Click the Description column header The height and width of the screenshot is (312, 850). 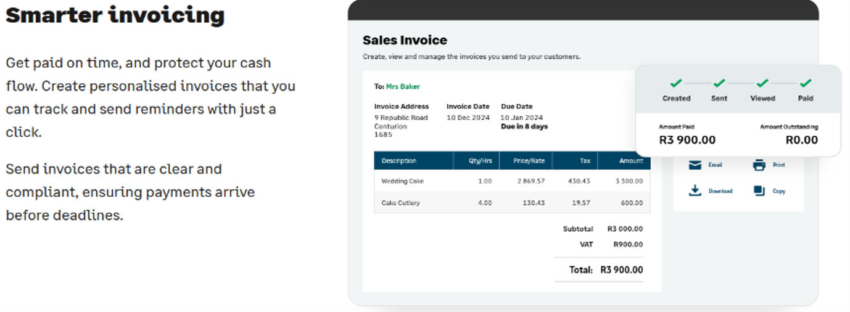click(x=414, y=161)
